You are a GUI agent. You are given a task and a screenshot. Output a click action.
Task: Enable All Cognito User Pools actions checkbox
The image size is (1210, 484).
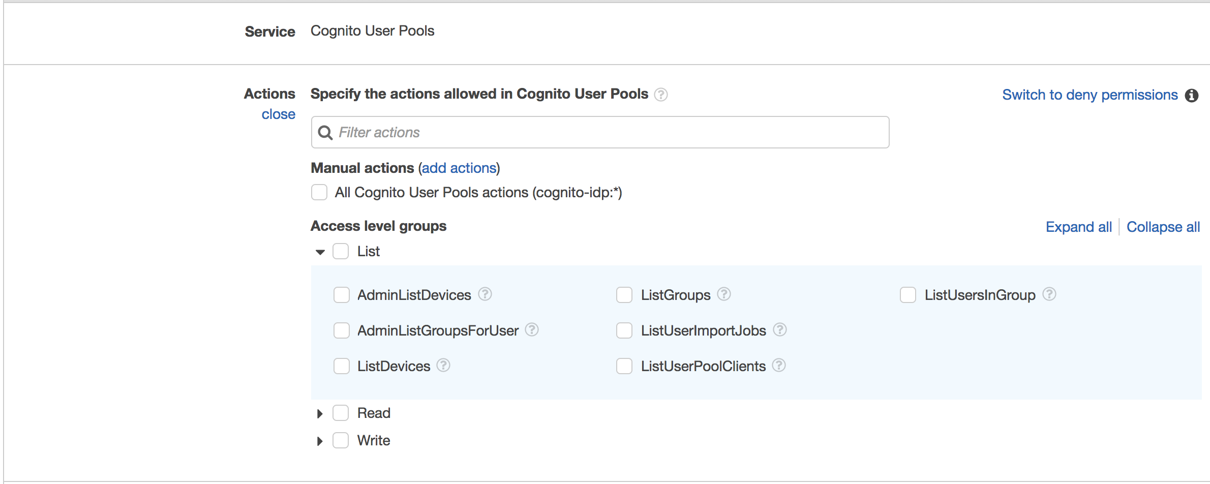[319, 193]
